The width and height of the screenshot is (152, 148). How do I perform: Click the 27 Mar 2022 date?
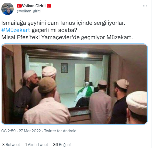point(30,131)
